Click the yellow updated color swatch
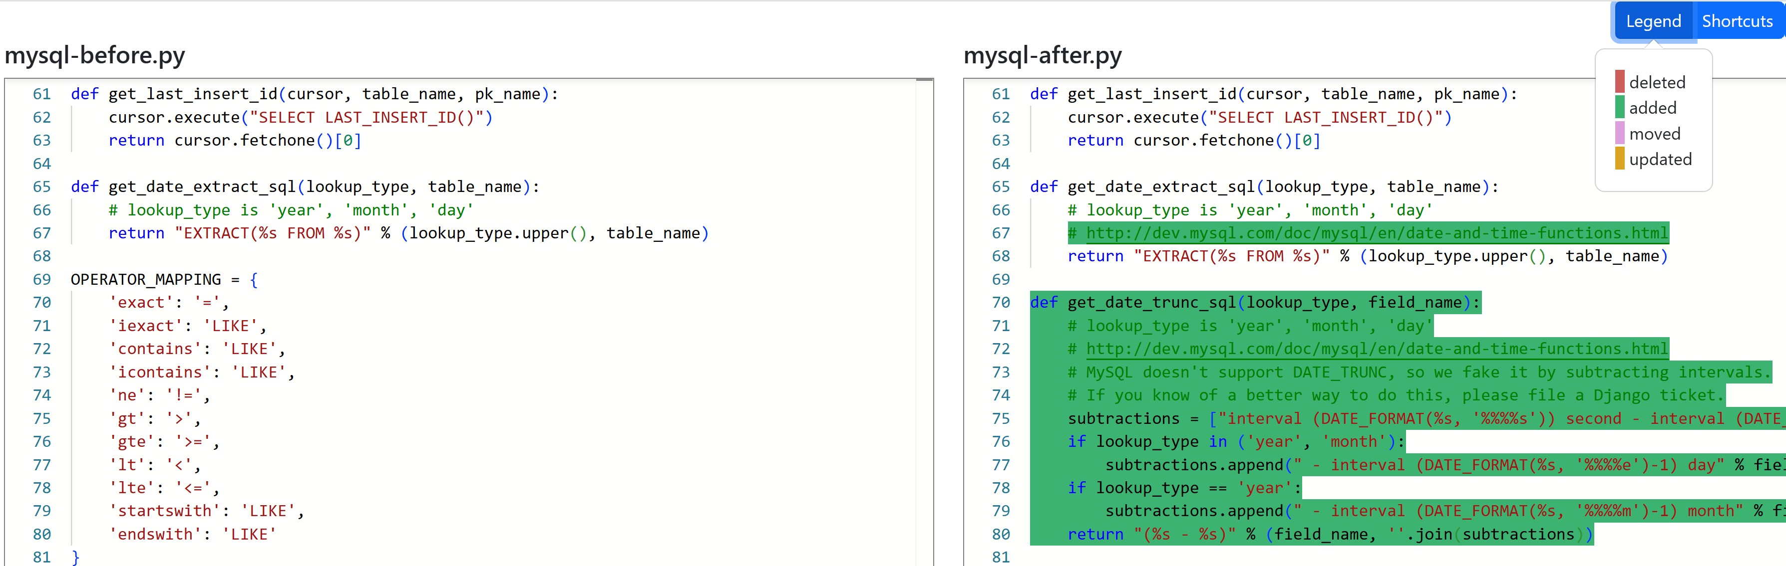This screenshot has width=1786, height=566. 1620,159
